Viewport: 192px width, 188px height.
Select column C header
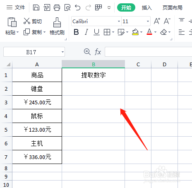click(x=138, y=64)
